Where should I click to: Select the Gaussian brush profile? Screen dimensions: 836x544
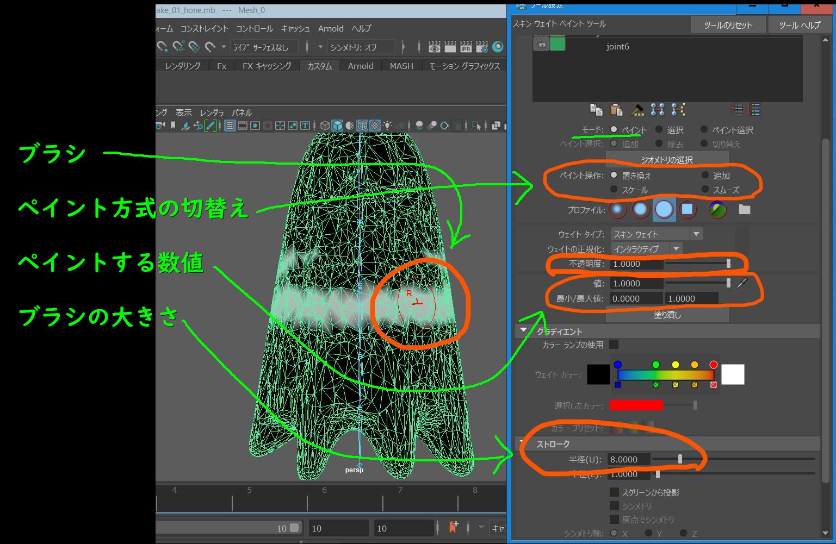(617, 209)
